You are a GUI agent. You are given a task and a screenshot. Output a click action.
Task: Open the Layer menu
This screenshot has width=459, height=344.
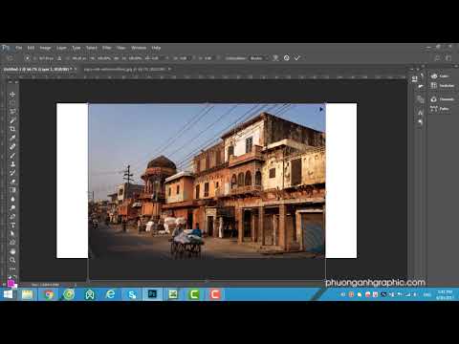(x=61, y=48)
